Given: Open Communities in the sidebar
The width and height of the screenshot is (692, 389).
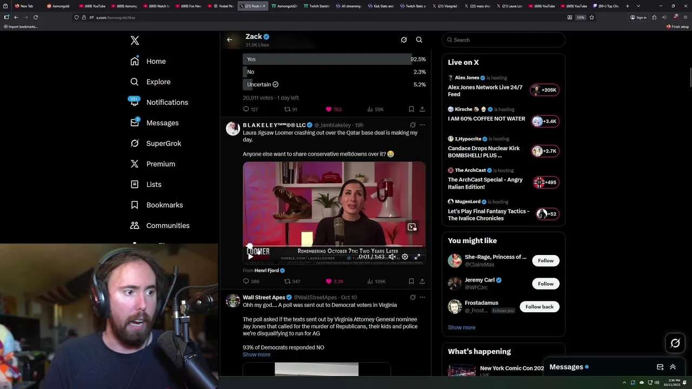Looking at the screenshot, I should [x=159, y=226].
